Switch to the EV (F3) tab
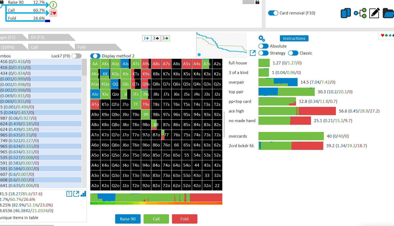 (50, 37)
